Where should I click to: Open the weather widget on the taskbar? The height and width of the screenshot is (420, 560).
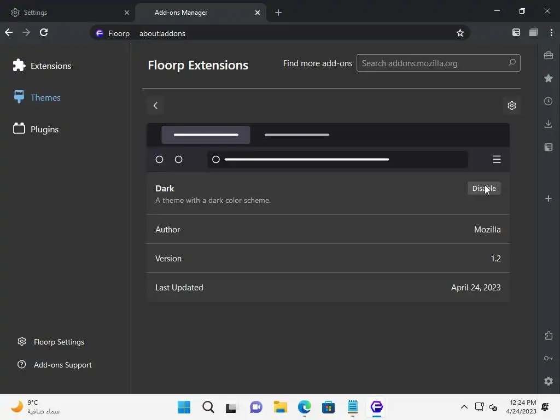[x=35, y=407]
